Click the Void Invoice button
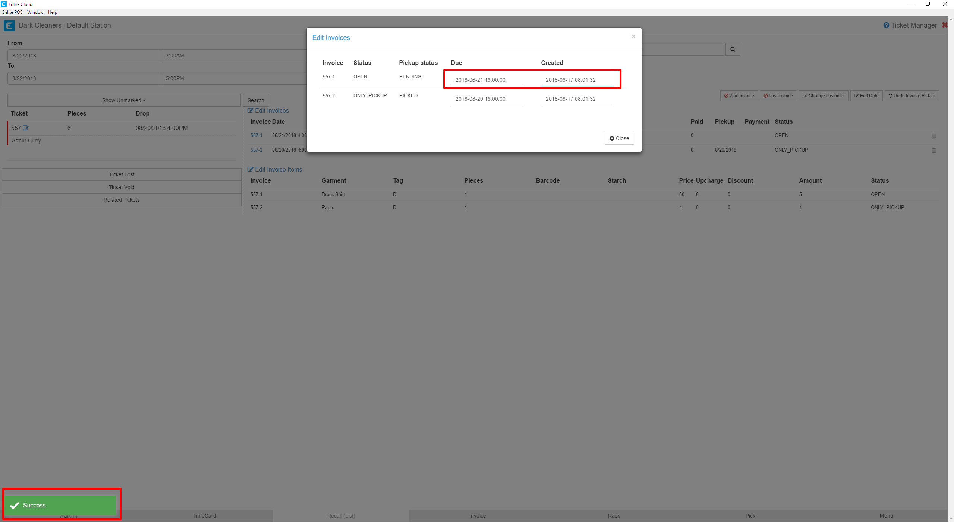 739,96
